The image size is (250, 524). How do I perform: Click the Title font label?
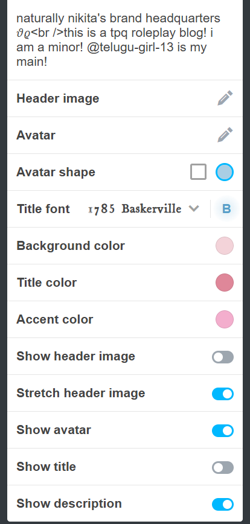(43, 209)
